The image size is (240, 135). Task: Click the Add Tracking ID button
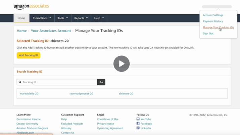tap(29, 55)
